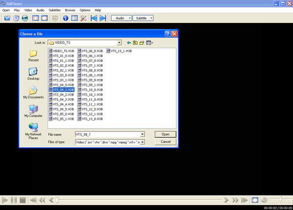Viewport: 293px width, 210px height.
Task: Select the highlighted file VTS_04_1.VOB
Action: click(x=62, y=90)
